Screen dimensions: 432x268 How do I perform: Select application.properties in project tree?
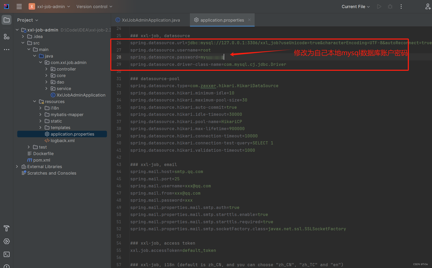click(62, 134)
